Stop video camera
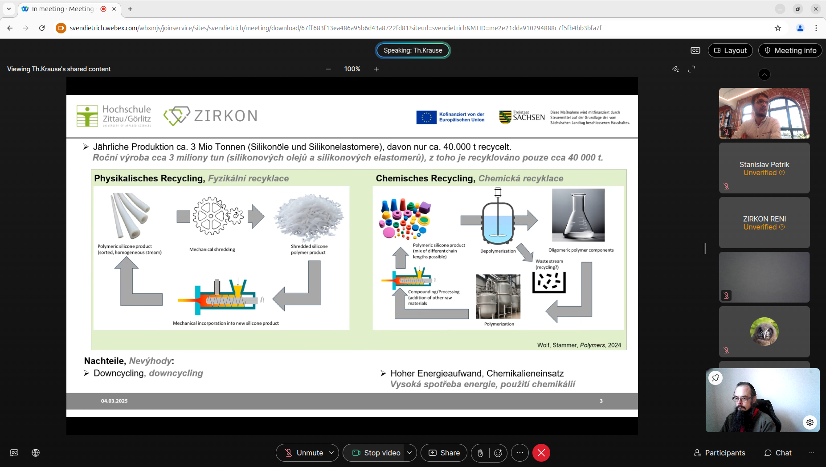 tap(376, 453)
